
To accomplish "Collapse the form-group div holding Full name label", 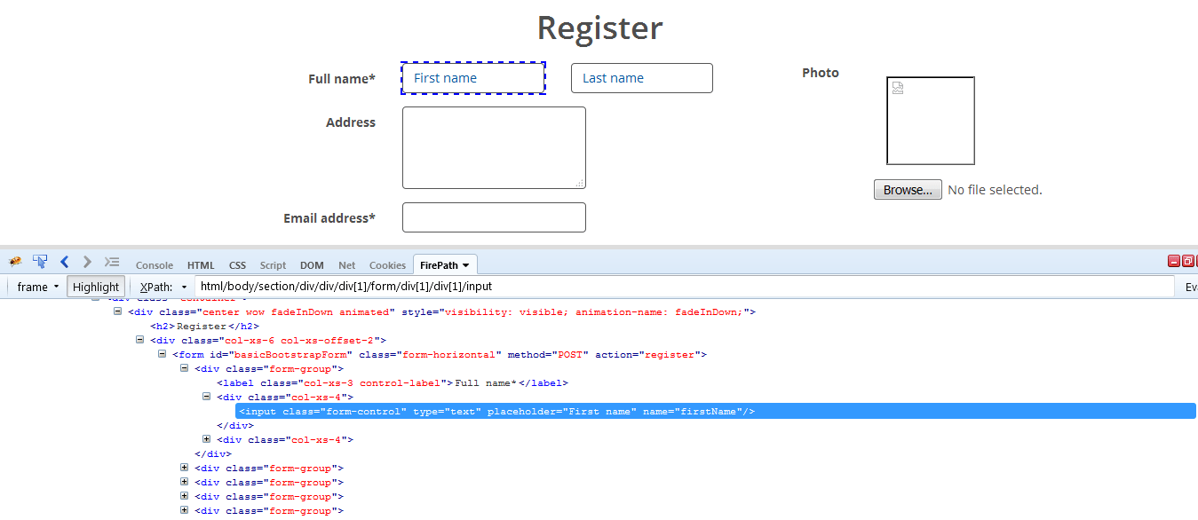I will pyautogui.click(x=185, y=368).
